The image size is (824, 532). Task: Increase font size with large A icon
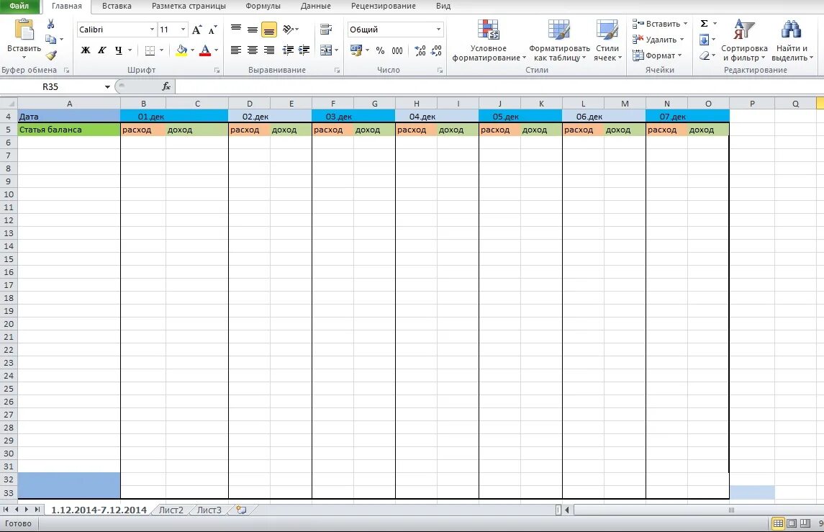196,30
